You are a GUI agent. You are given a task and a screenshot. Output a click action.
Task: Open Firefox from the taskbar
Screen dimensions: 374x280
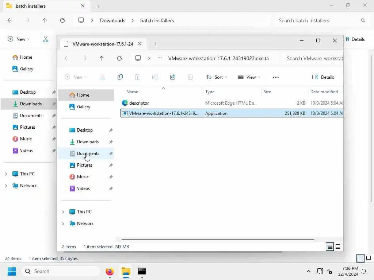coord(110,271)
